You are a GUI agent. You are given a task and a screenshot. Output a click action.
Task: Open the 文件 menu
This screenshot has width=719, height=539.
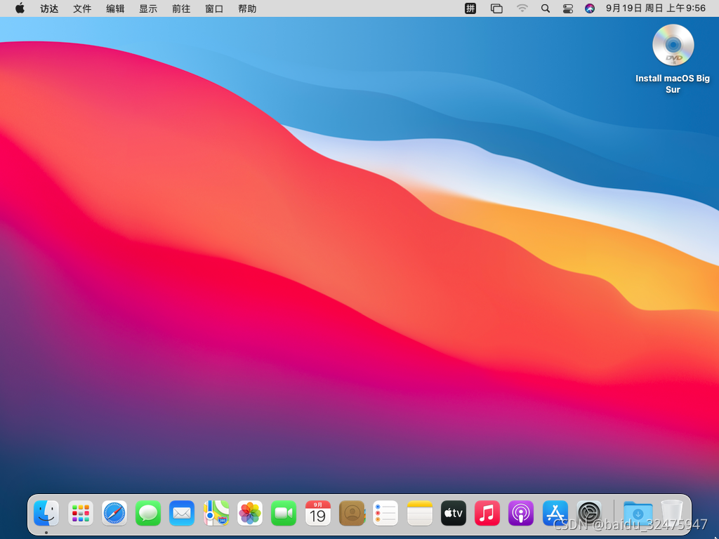pos(82,8)
